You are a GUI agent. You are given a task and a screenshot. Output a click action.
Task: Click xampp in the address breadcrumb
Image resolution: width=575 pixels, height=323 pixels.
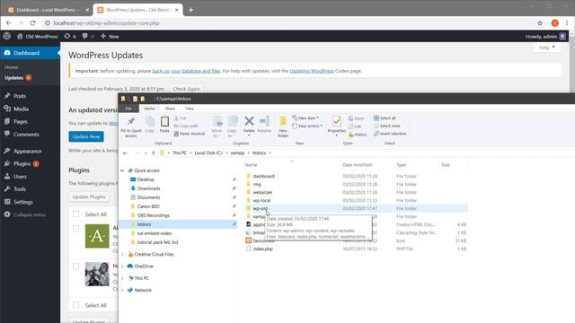pos(237,153)
